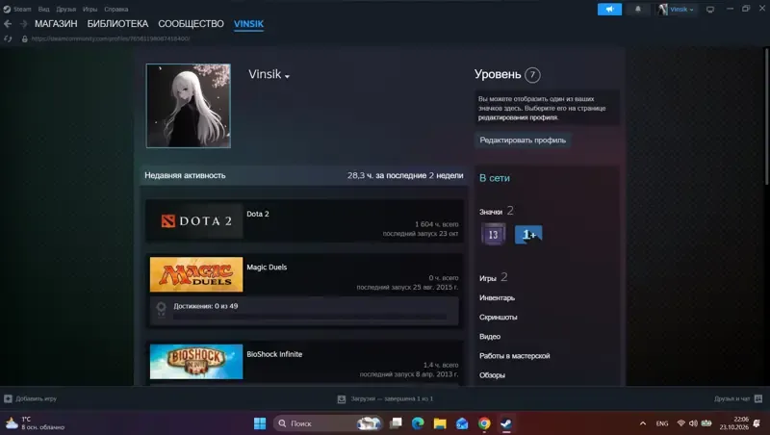The height and width of the screenshot is (435, 770).
Task: Click the profile avatar image
Action: pyautogui.click(x=188, y=106)
